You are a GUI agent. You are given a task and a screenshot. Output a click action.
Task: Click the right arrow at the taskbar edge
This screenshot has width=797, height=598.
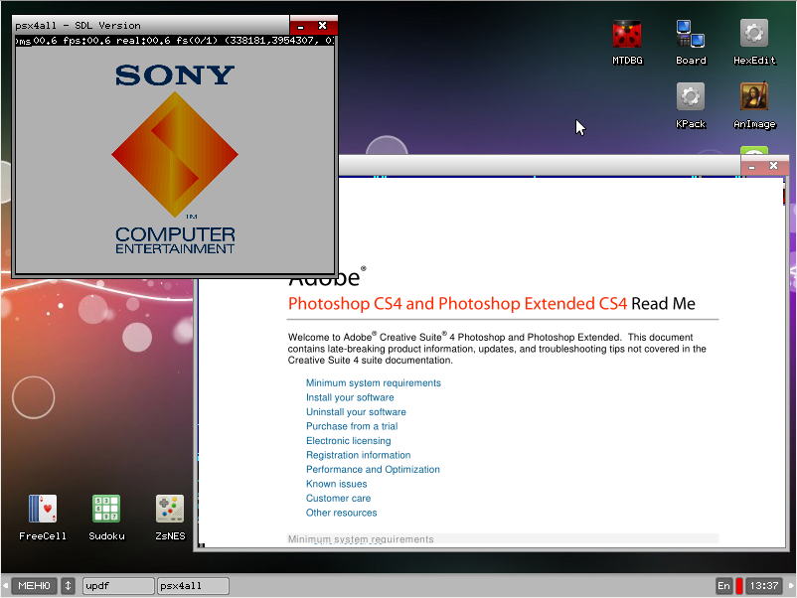(791, 586)
